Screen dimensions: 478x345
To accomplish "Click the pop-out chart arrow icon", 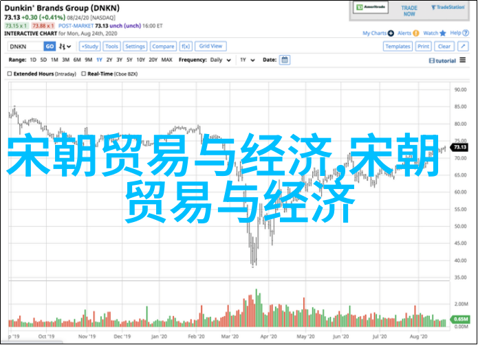I will (463, 46).
